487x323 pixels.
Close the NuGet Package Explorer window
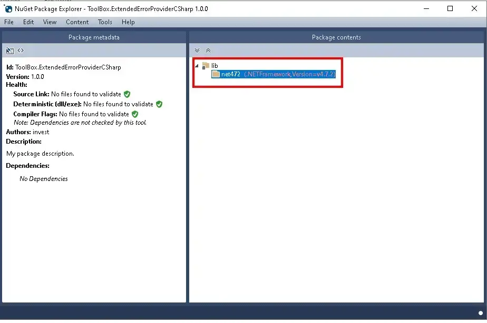pyautogui.click(x=474, y=8)
